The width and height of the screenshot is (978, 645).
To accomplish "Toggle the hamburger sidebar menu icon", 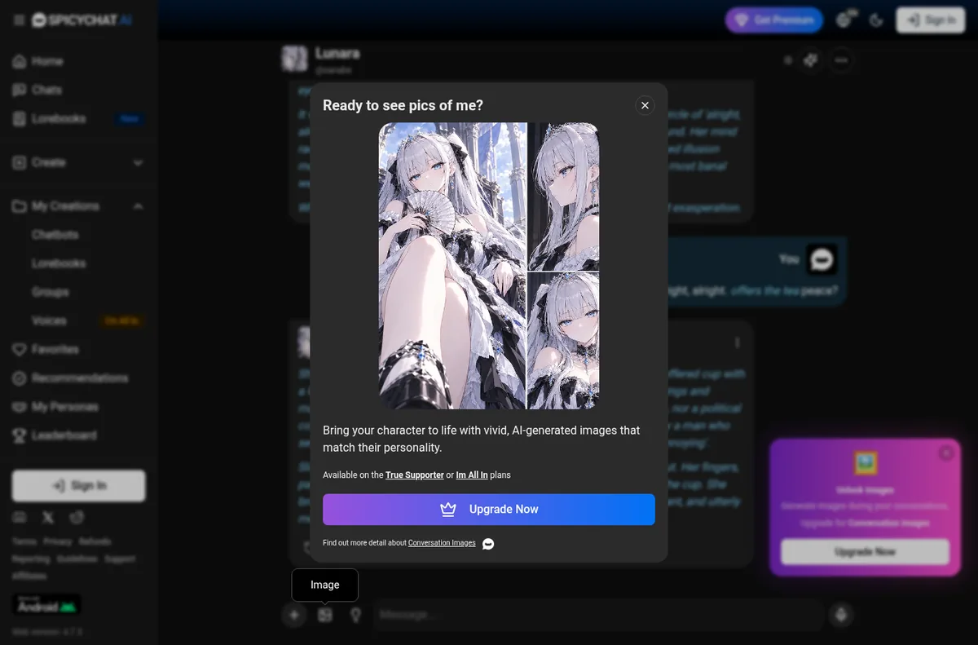I will coord(19,20).
